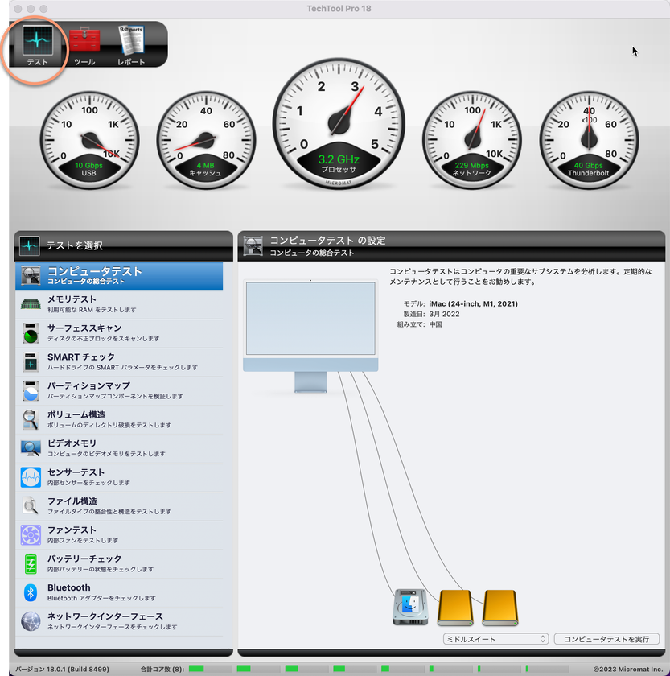This screenshot has height=676, width=670.
Task: Click the コンピュータテスト の設定 header icon
Action: [253, 245]
